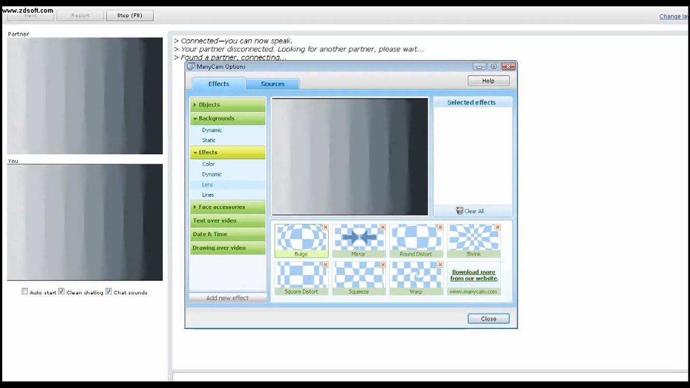Minimize the ManyCam Options window
This screenshot has width=690, height=388.
click(x=479, y=66)
